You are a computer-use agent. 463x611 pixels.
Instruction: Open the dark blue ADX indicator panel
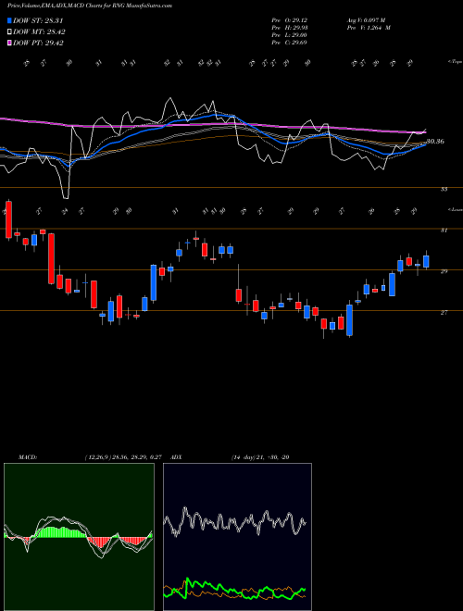coord(237,537)
